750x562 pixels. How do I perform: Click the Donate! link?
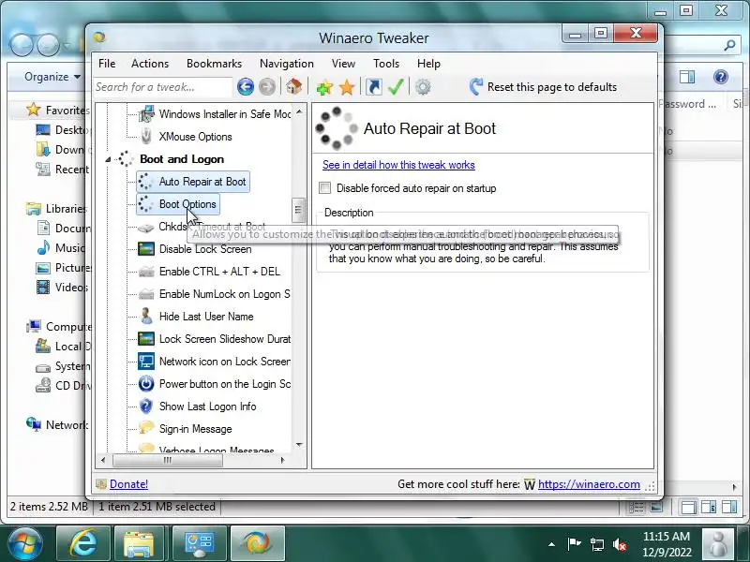pyautogui.click(x=128, y=484)
